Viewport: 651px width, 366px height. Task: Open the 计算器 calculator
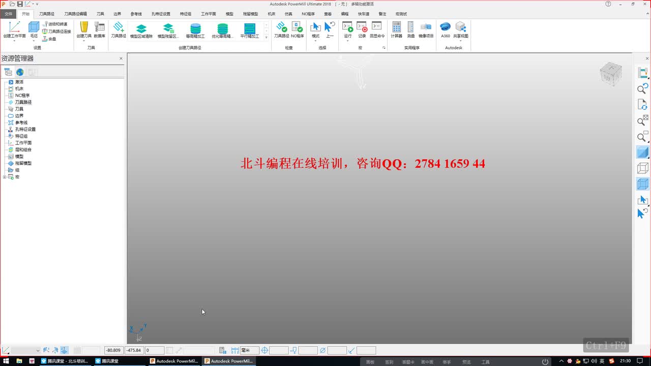click(x=396, y=29)
